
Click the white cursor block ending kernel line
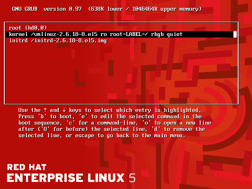coord(235,34)
